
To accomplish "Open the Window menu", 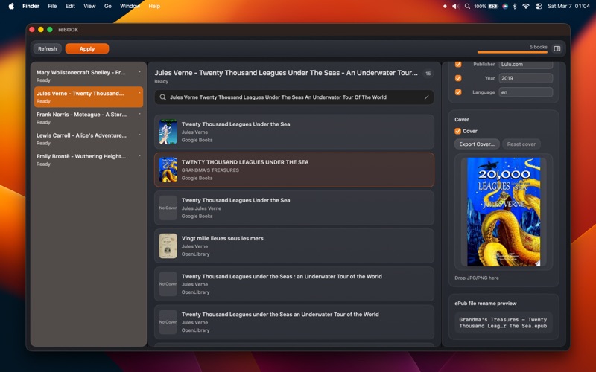I will (x=130, y=6).
